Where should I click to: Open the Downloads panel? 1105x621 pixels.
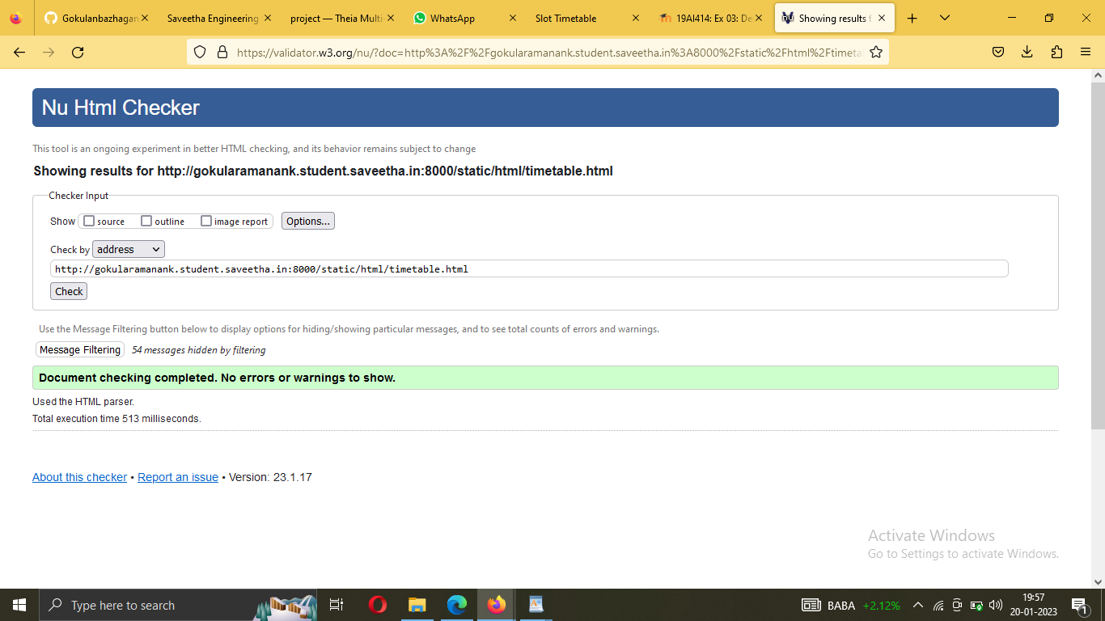pos(1027,52)
